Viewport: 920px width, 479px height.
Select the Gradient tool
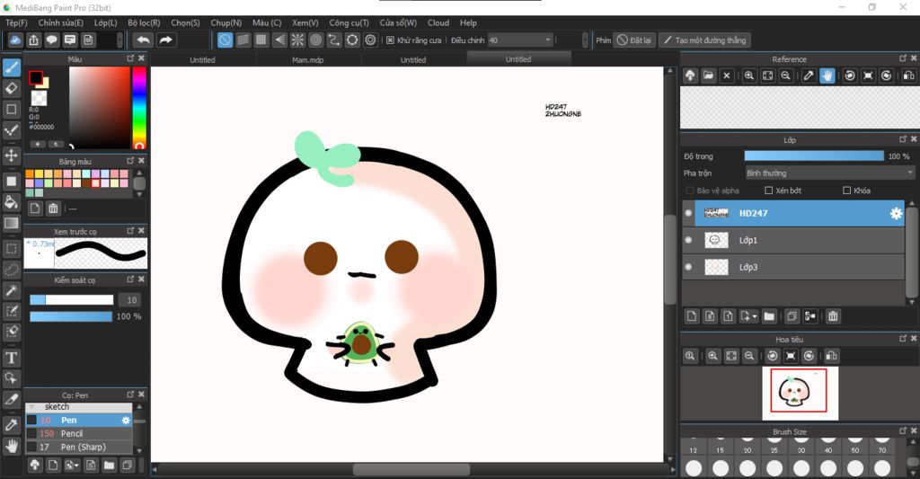(x=11, y=223)
